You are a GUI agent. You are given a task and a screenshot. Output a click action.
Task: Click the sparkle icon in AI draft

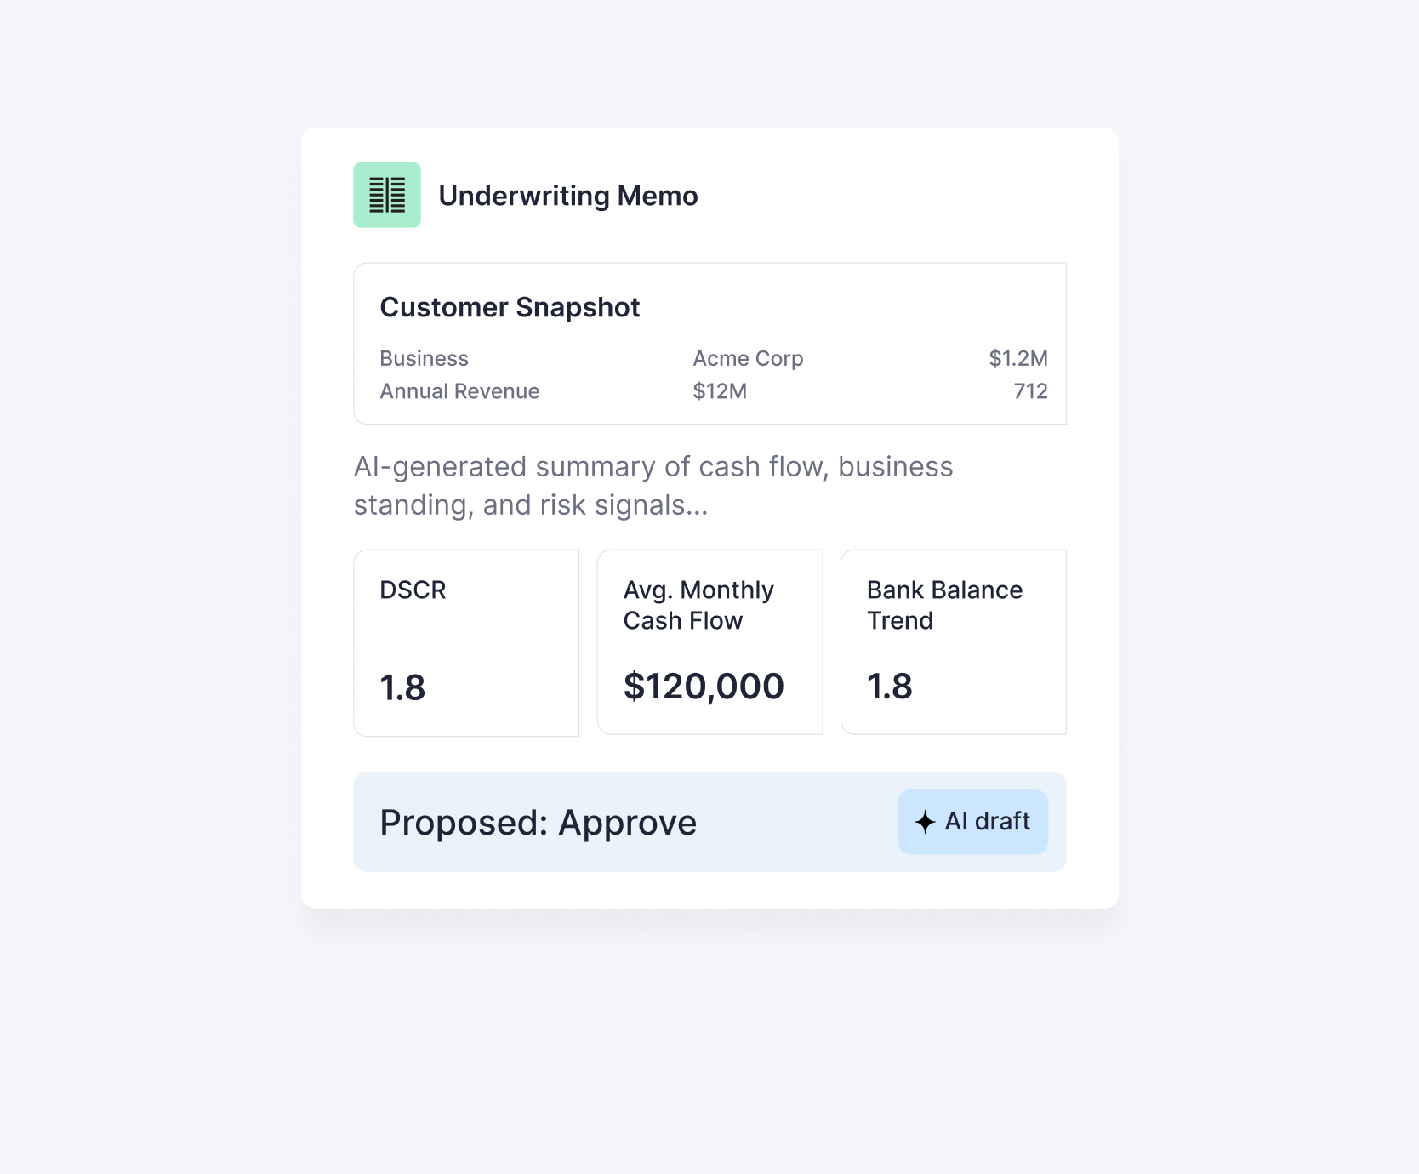click(925, 822)
